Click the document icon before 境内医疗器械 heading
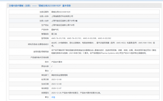The width and height of the screenshot is (163, 101). point(10,6)
